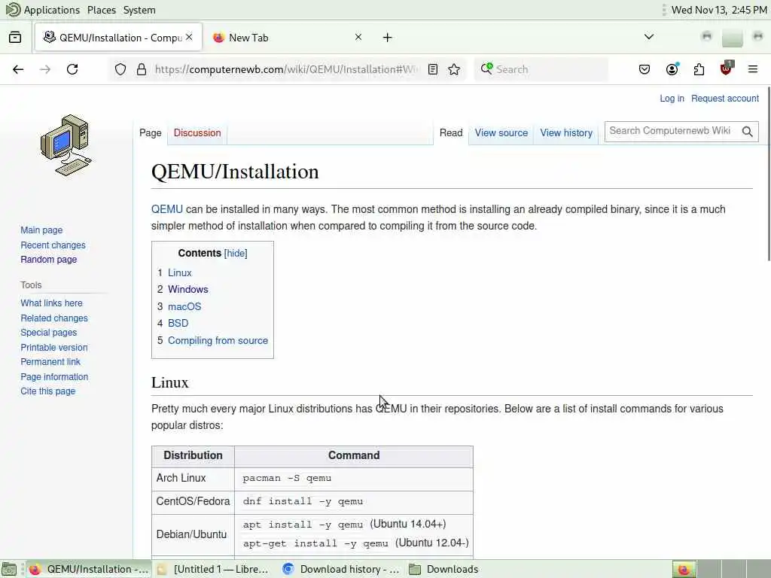
Task: Click the uBlock Origin extension icon
Action: [x=727, y=68]
